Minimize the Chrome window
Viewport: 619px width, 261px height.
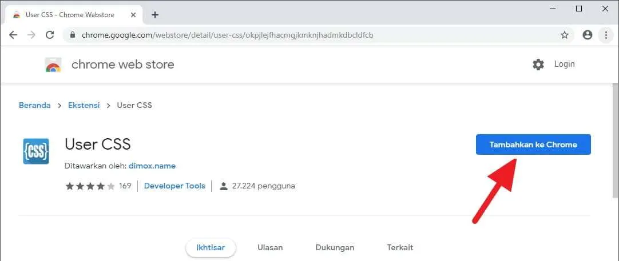pos(553,9)
